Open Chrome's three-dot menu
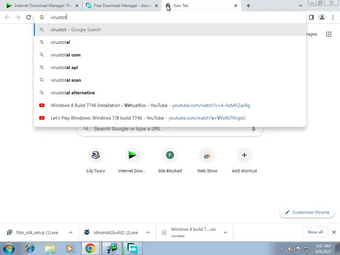340x255 pixels. [x=333, y=17]
